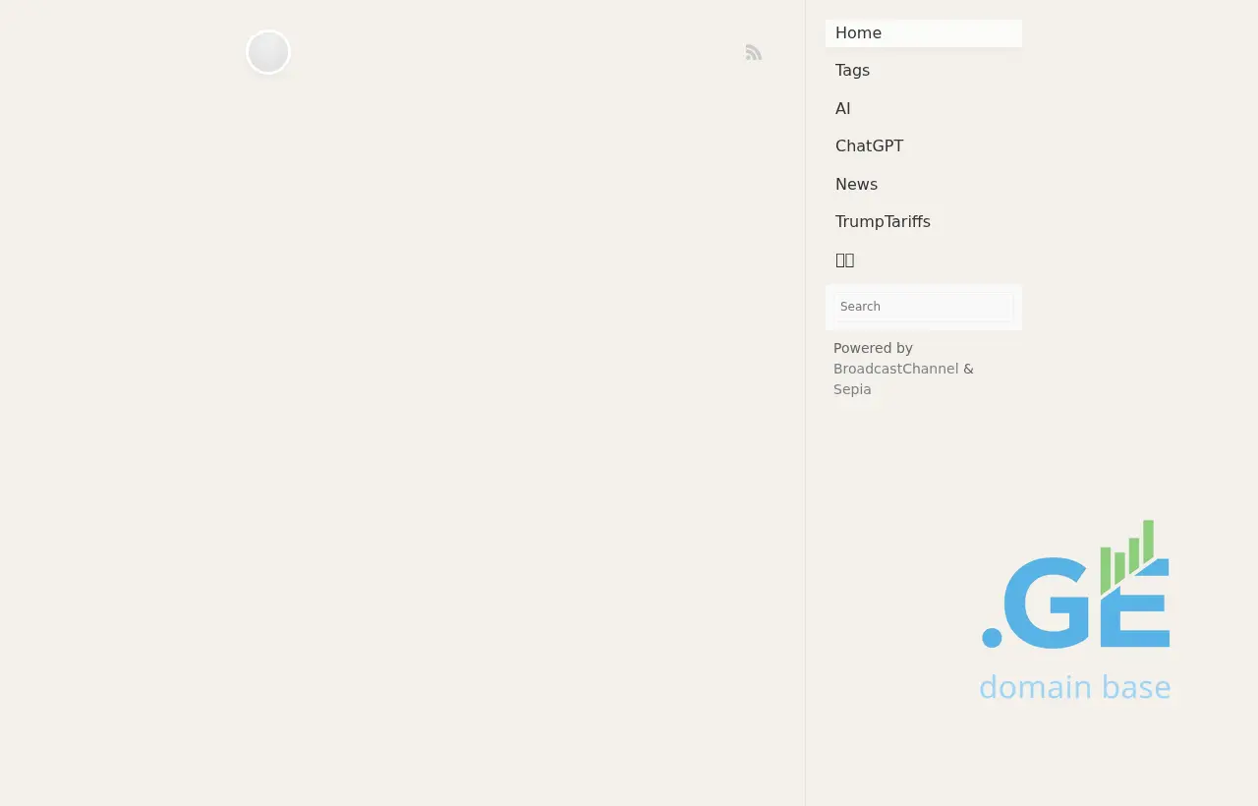Click the blue dot in the .GE logo
1258x806 pixels.
[992, 638]
